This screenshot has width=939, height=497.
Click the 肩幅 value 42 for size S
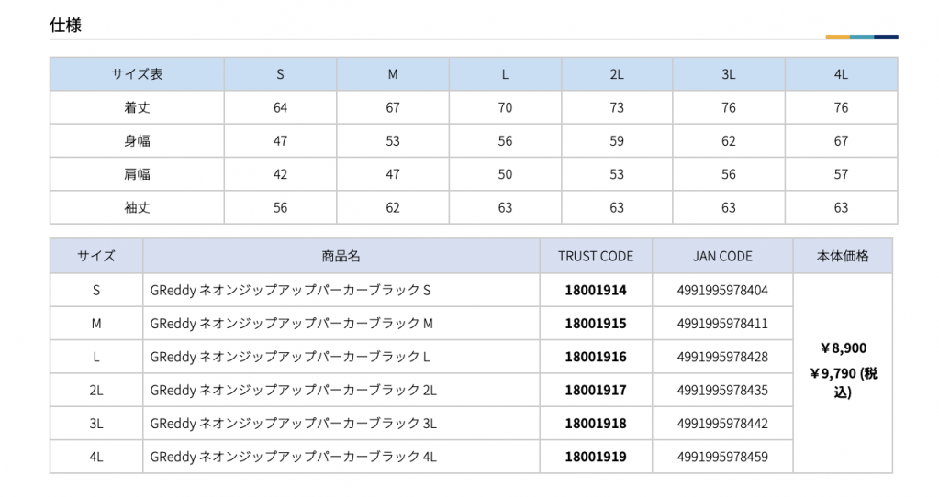click(x=280, y=174)
